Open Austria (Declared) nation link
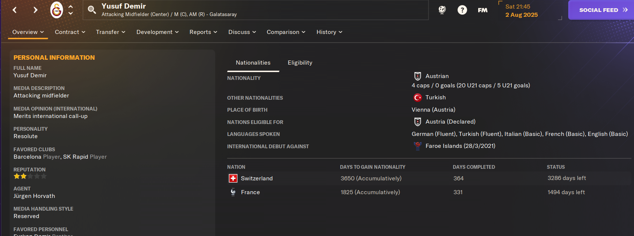Image resolution: width=634 pixels, height=236 pixels. coord(451,122)
